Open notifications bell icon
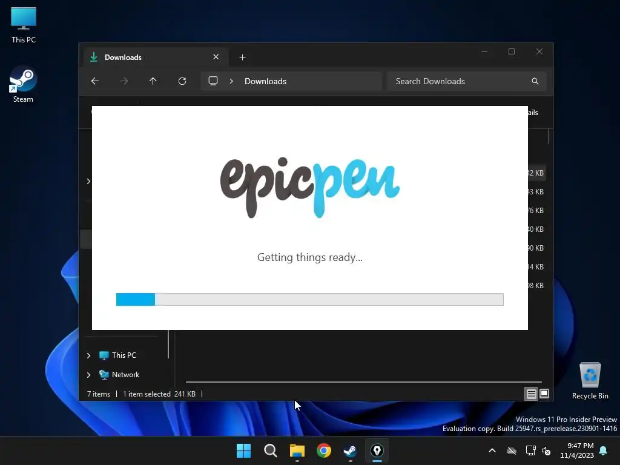The width and height of the screenshot is (620, 465). point(604,450)
